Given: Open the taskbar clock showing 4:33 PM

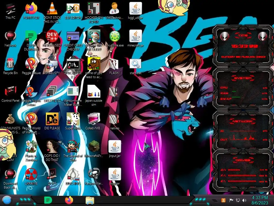Looking at the screenshot, I should tap(260, 200).
